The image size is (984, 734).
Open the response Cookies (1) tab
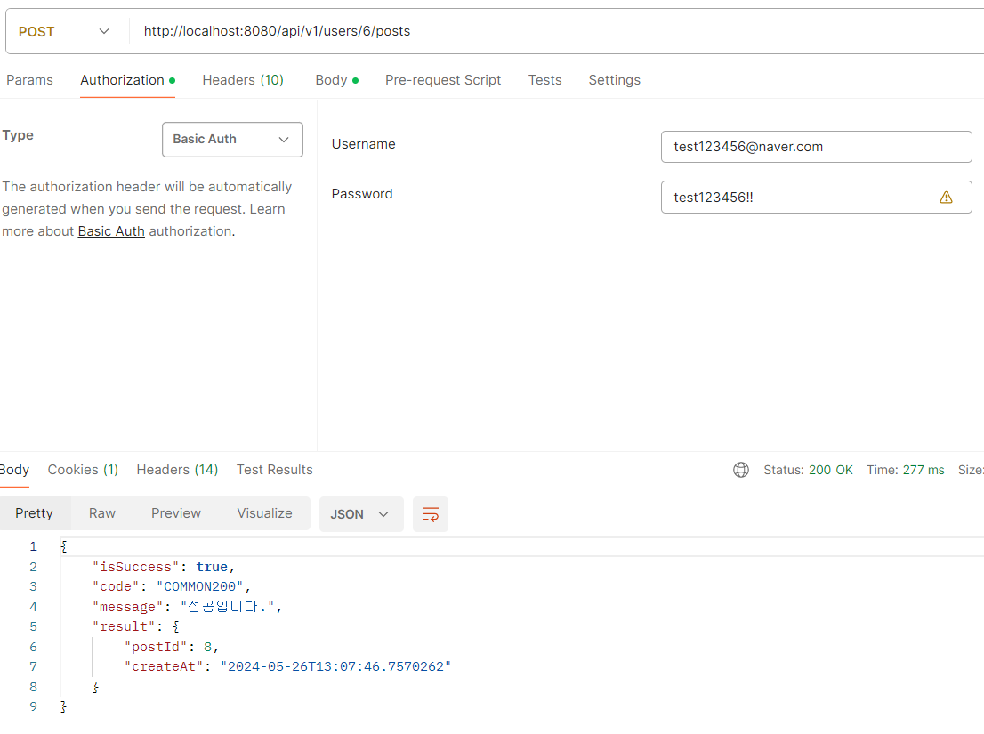pyautogui.click(x=83, y=470)
